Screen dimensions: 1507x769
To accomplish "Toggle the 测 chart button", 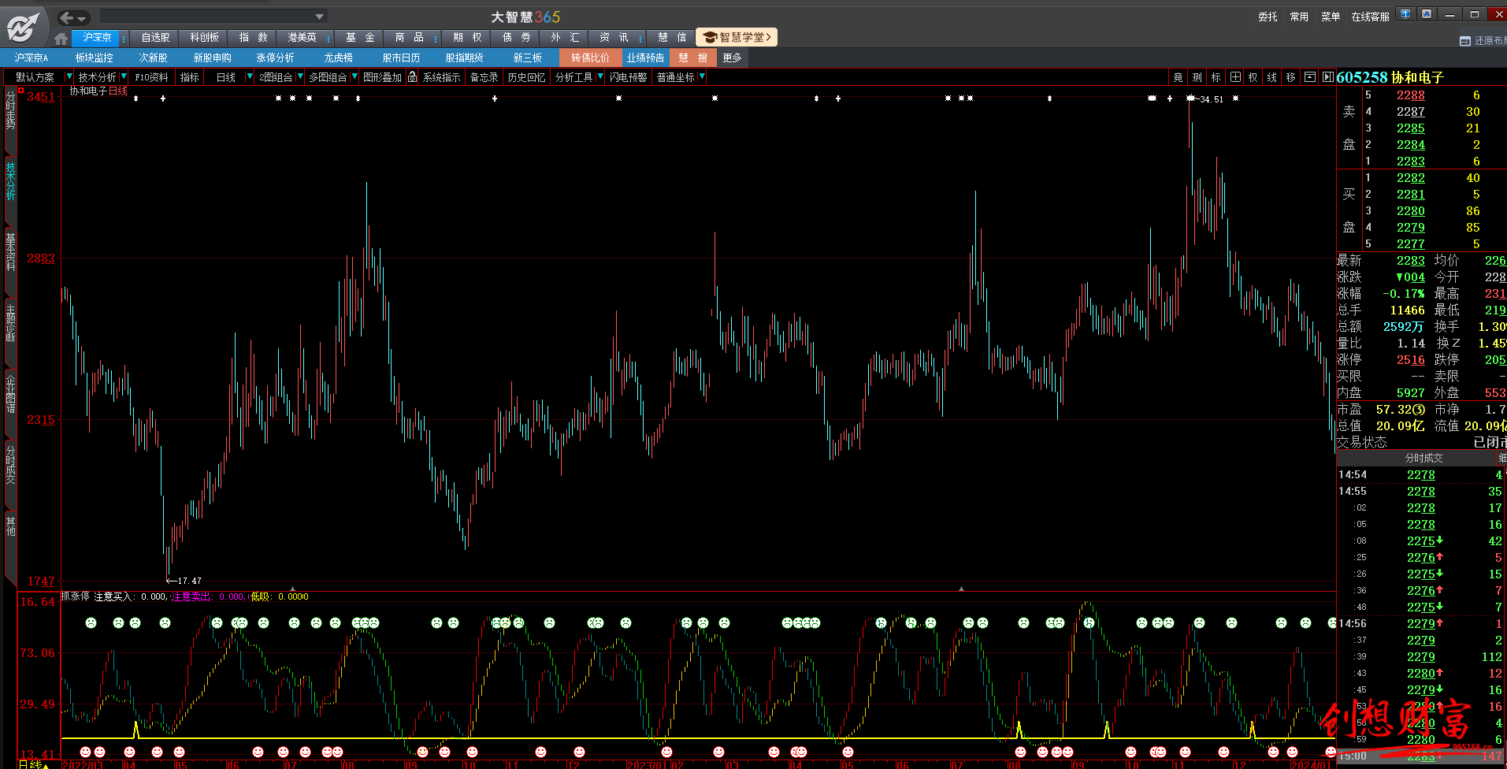I will (x=1197, y=77).
